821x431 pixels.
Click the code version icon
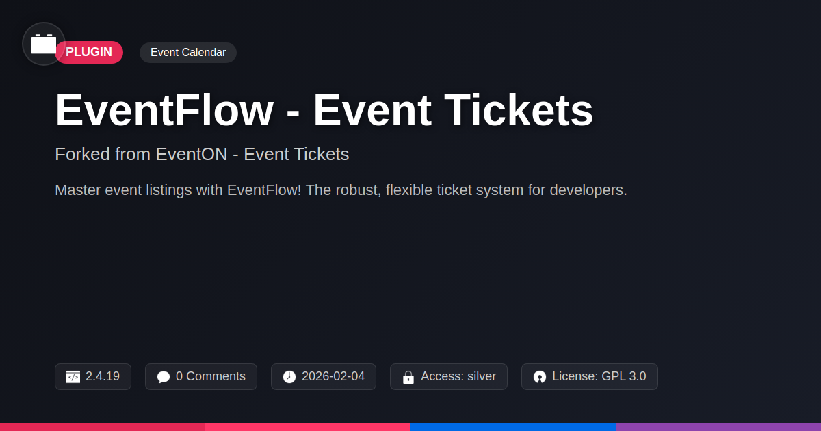pyautogui.click(x=73, y=377)
